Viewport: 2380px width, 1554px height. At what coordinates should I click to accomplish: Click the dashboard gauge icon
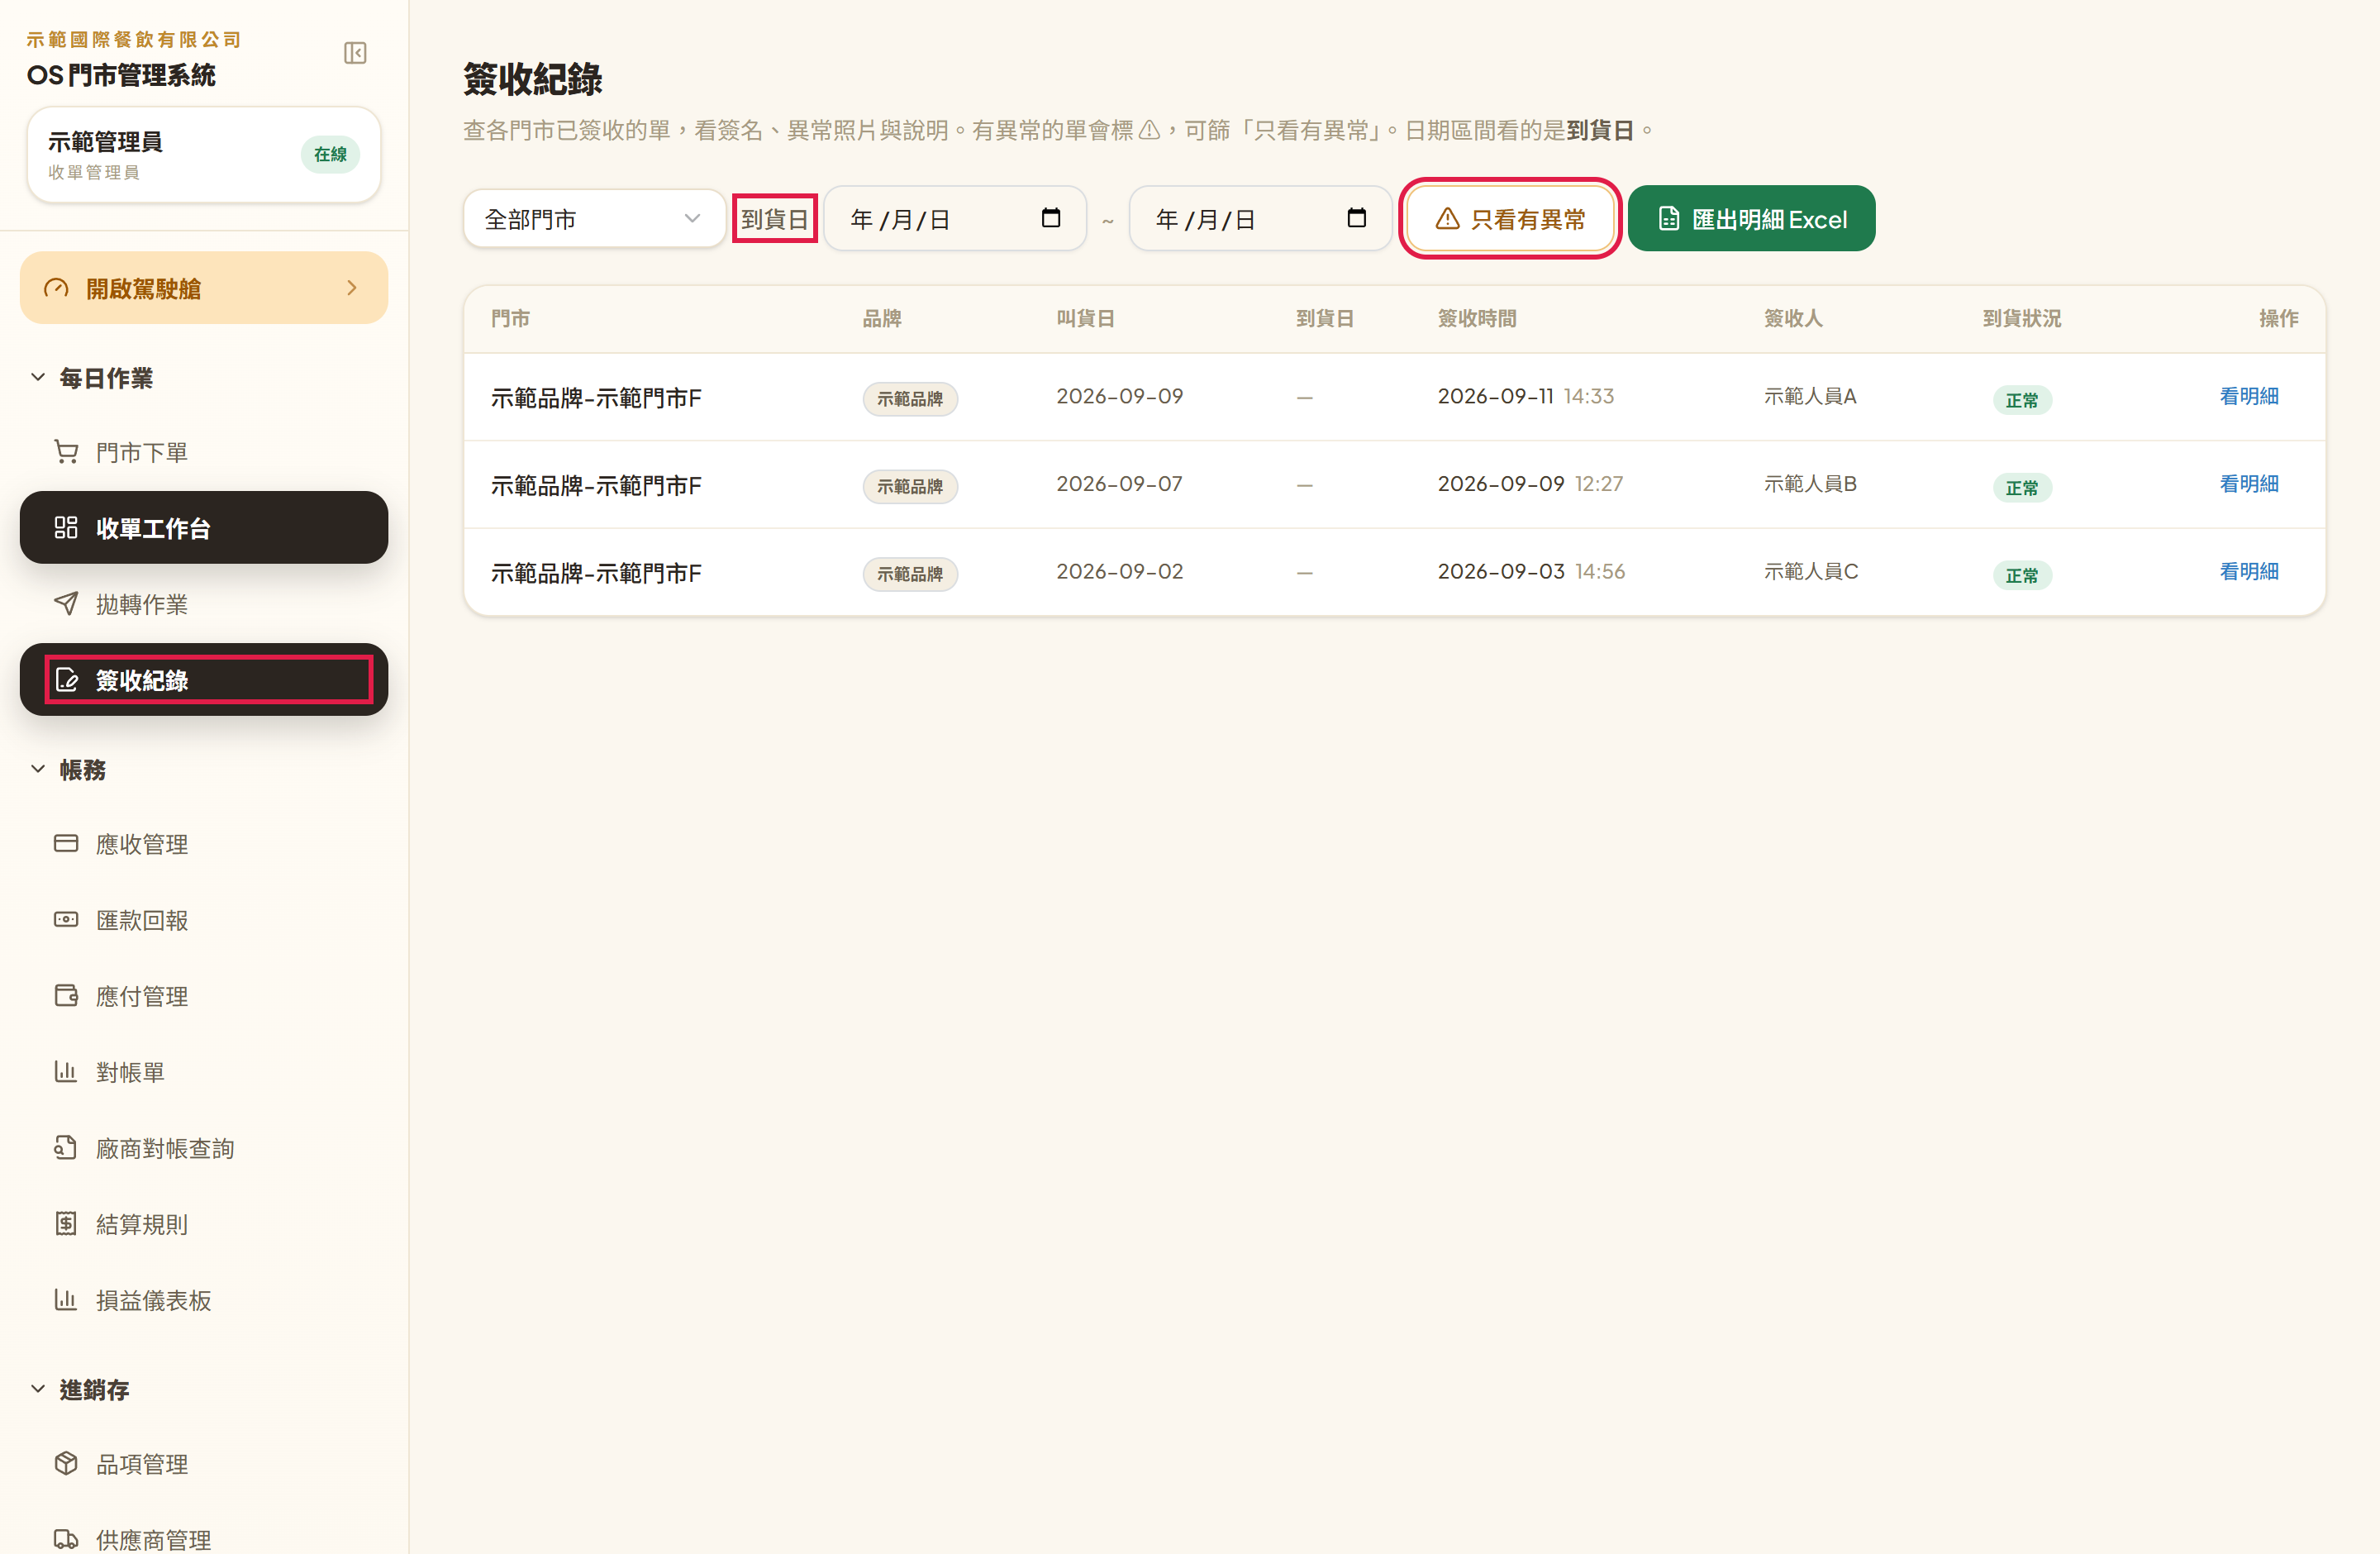click(56, 288)
